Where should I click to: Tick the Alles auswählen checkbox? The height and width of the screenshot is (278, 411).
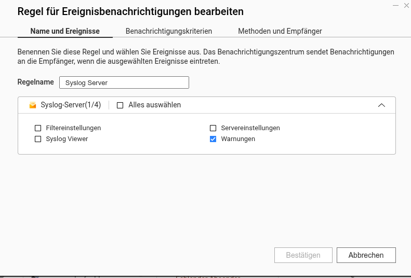tap(120, 105)
